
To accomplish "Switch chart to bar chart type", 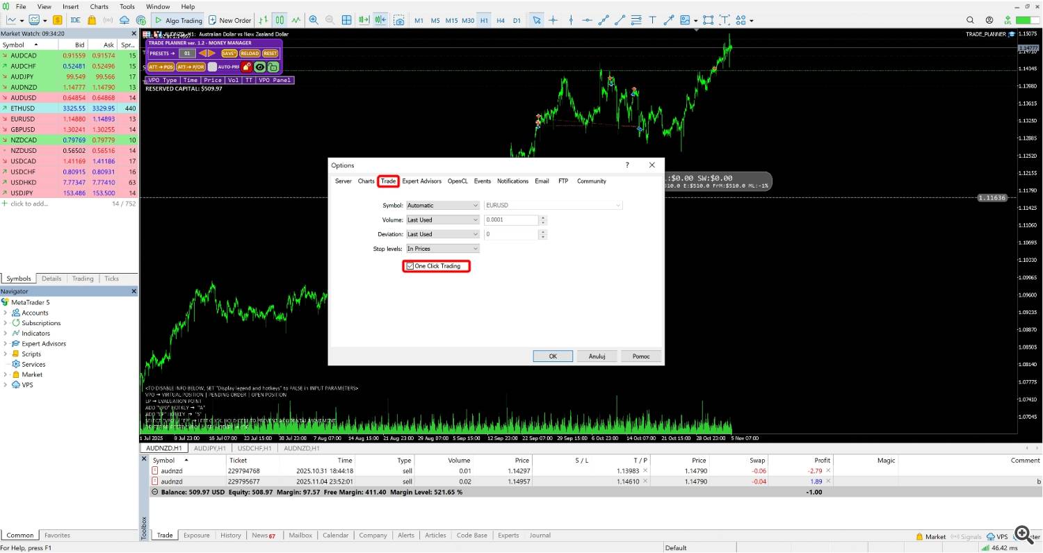I will (x=264, y=20).
